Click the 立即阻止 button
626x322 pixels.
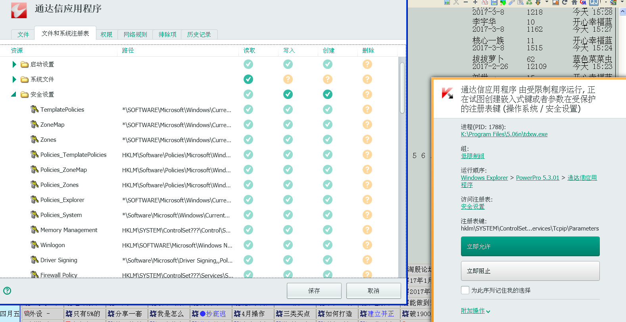coord(530,271)
